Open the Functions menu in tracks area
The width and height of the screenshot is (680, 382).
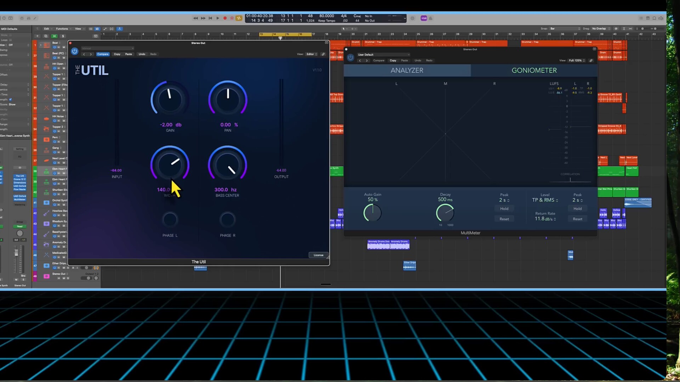(63, 29)
